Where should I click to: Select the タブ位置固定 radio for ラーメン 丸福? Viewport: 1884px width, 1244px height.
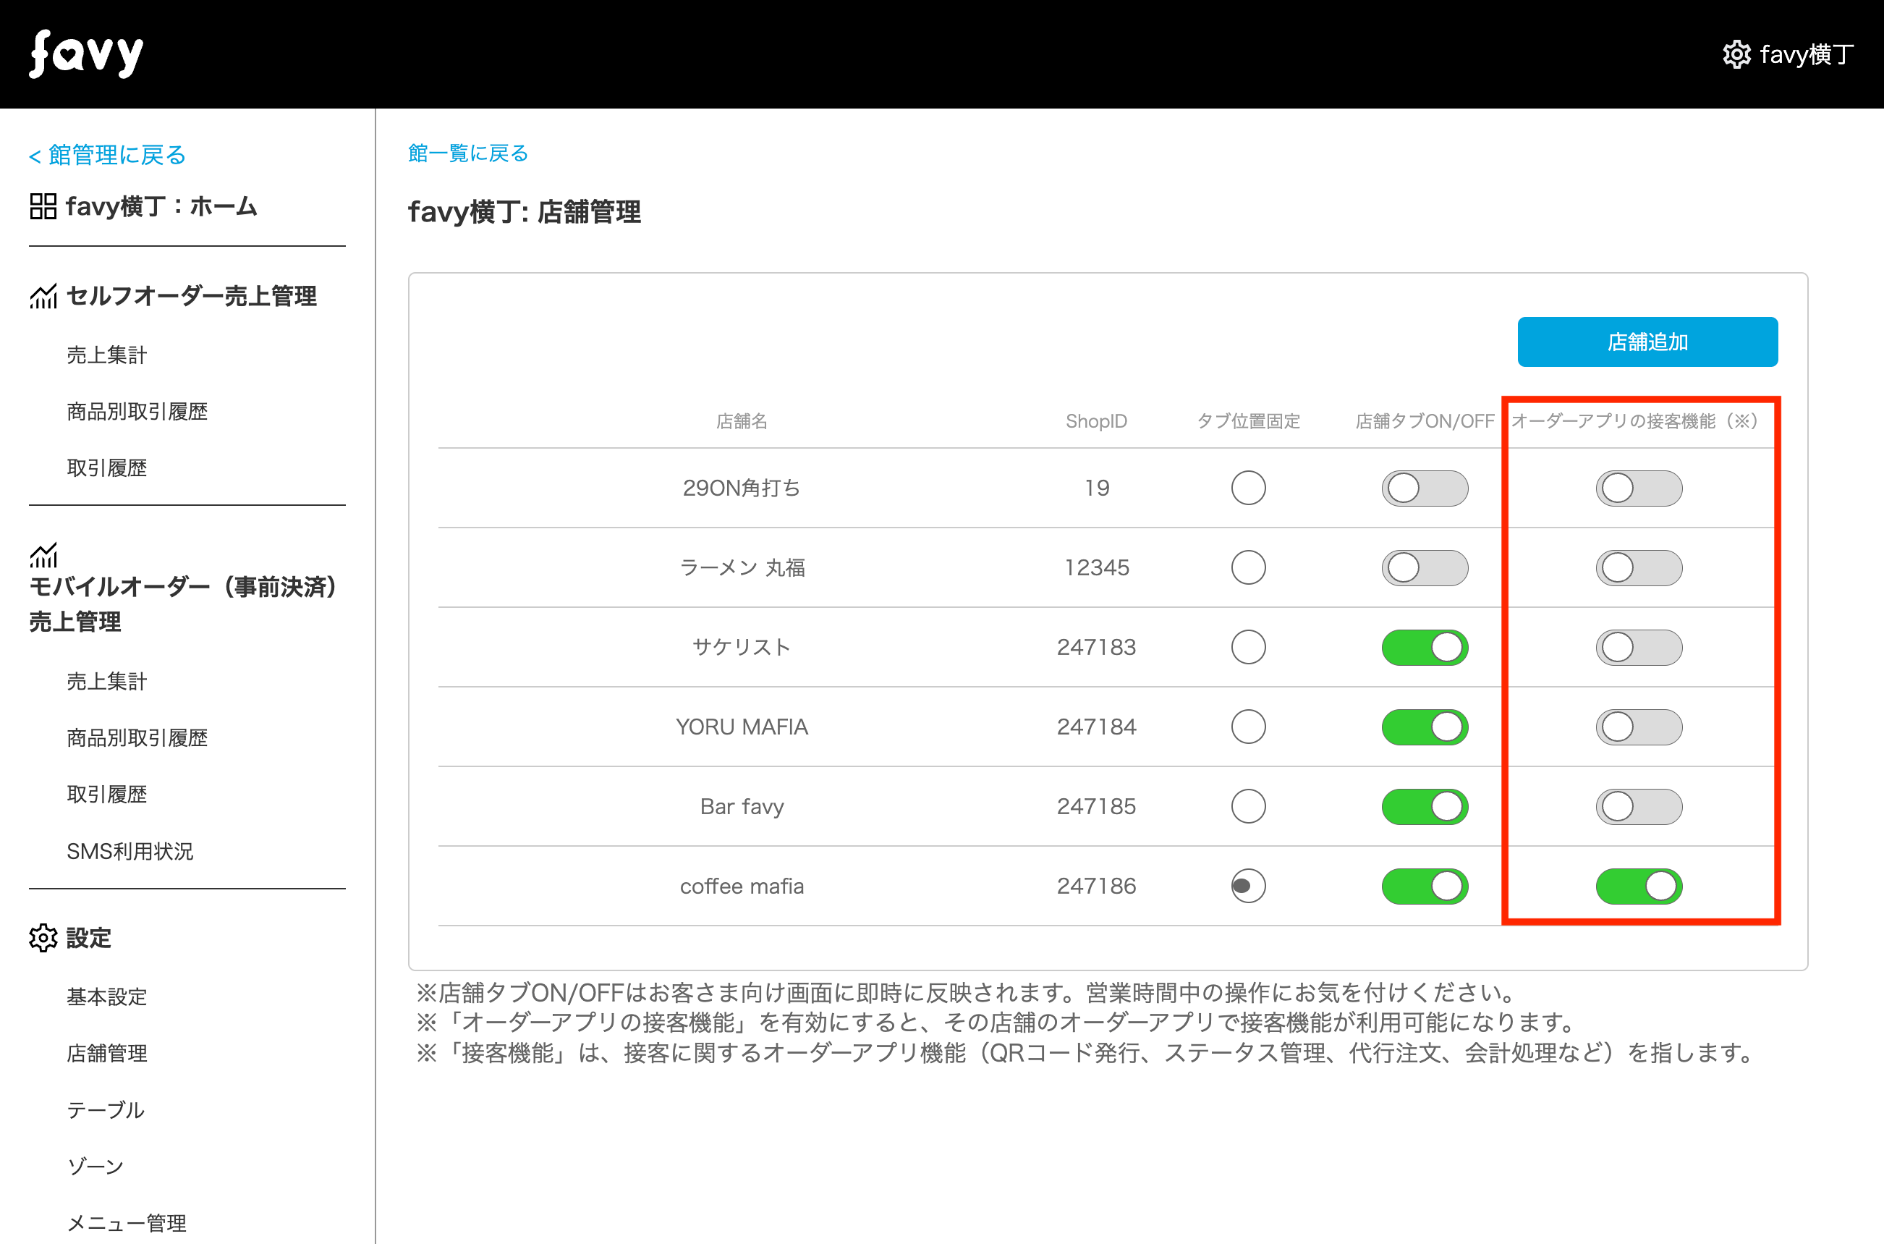point(1248,567)
